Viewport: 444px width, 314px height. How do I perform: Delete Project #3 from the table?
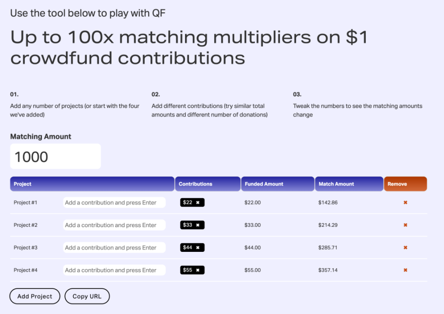coord(405,247)
